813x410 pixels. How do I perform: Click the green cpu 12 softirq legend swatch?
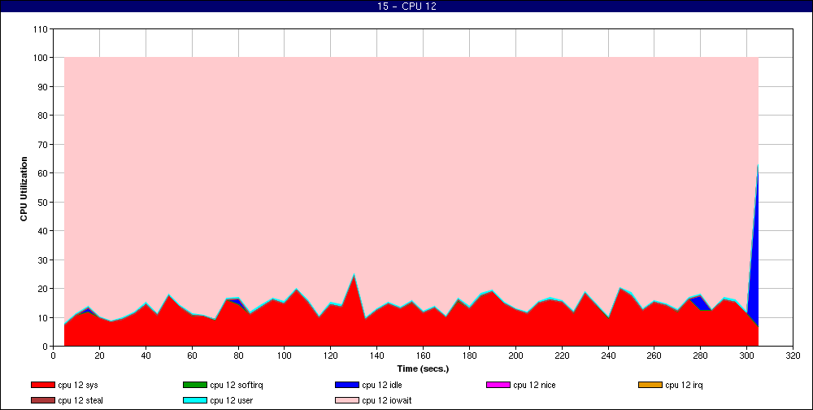[x=194, y=385]
